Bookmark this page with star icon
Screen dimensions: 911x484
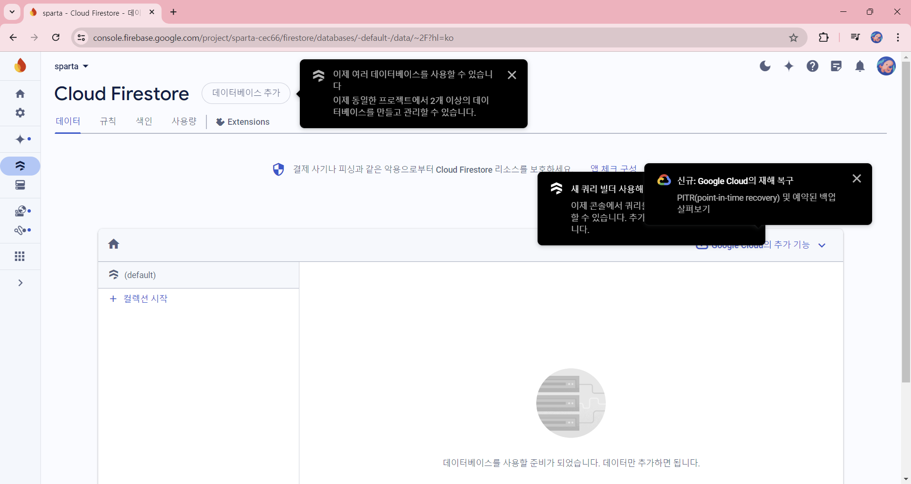[x=793, y=37]
